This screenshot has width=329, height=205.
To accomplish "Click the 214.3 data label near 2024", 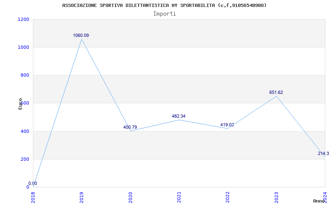I will coord(323,153).
